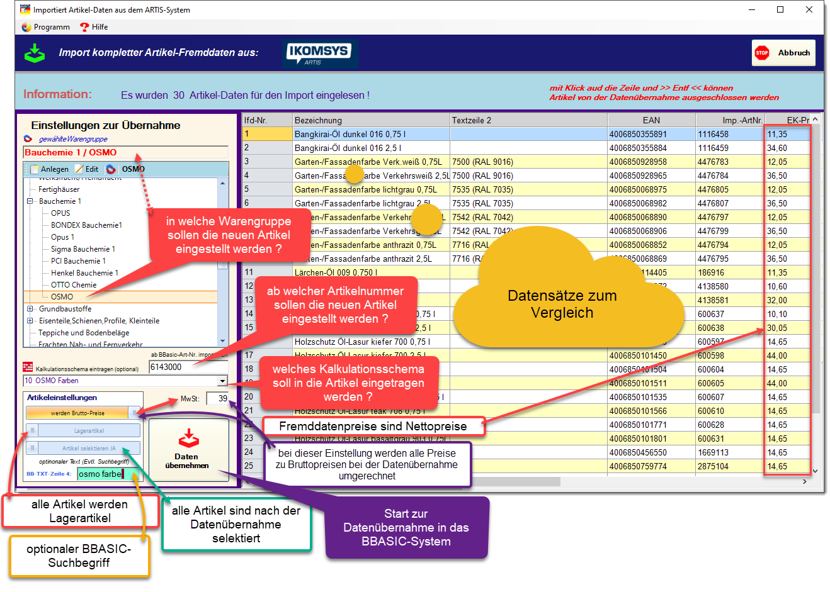This screenshot has height=592, width=830.
Task: Collapse the Bauchemie 1 tree node
Action: (30, 201)
